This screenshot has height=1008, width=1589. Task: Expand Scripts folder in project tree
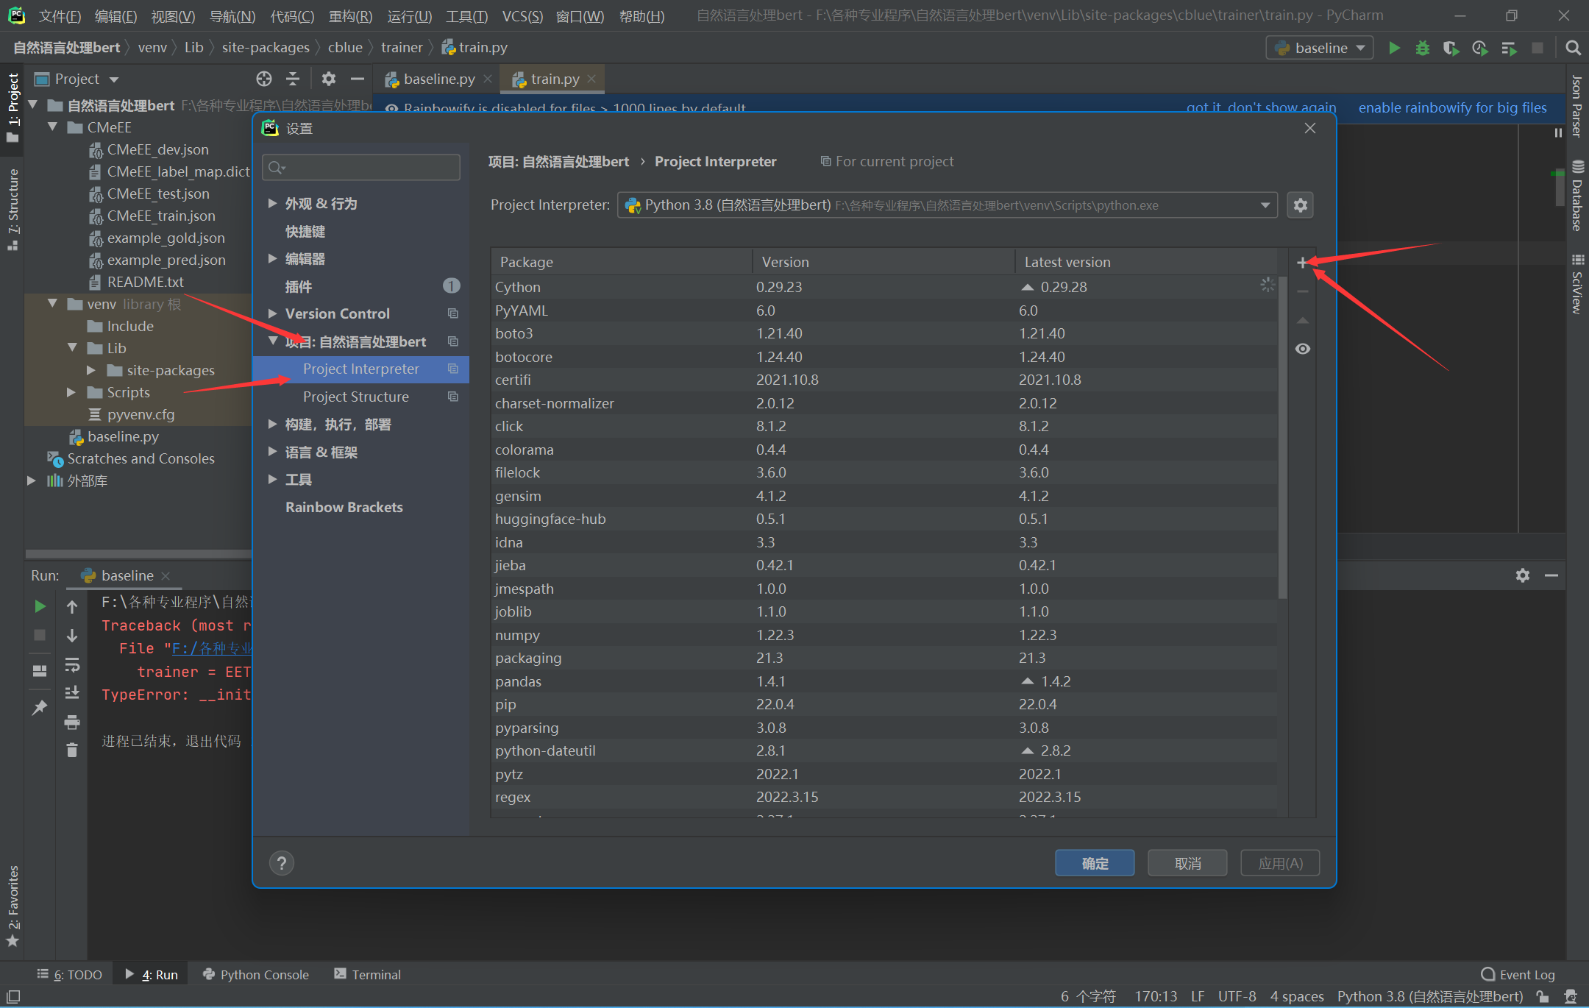pos(71,392)
